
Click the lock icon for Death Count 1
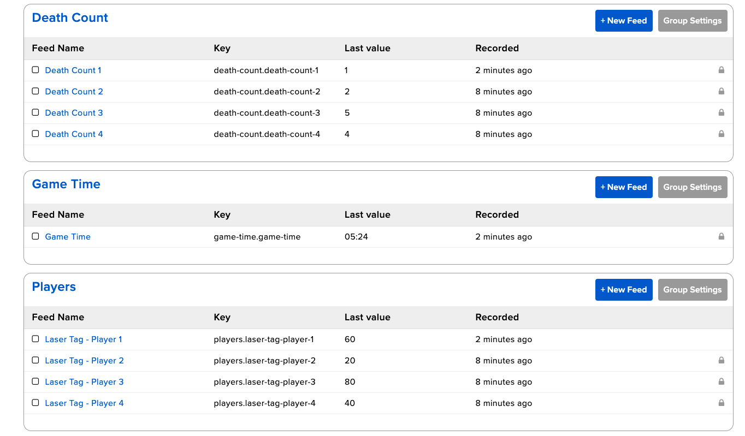tap(721, 70)
